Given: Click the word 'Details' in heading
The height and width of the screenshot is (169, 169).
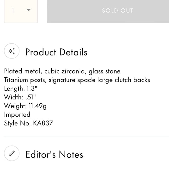Looking at the screenshot, I should tap(73, 52).
